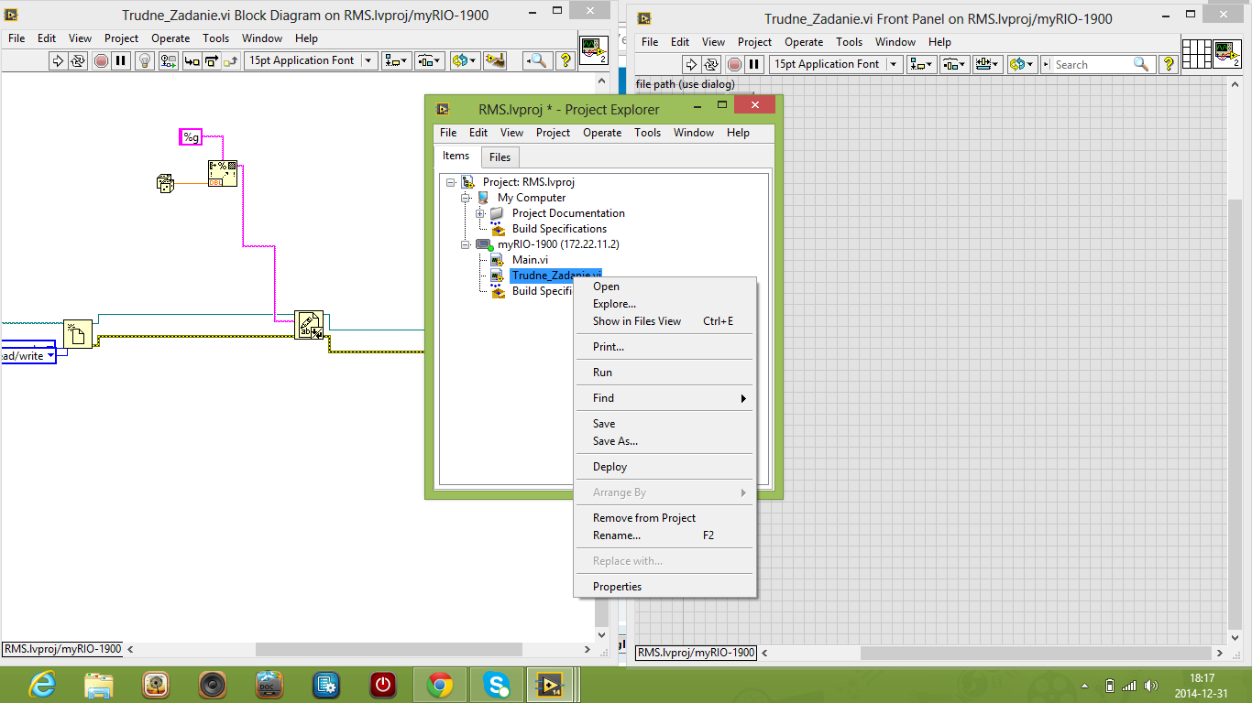This screenshot has height=703, width=1252.
Task: Choose Save As... from context menu
Action: click(664, 441)
